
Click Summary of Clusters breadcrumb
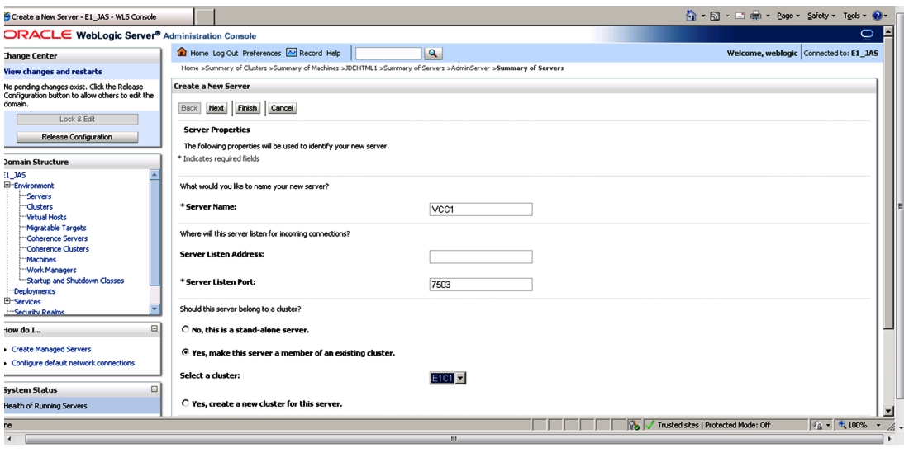click(236, 68)
